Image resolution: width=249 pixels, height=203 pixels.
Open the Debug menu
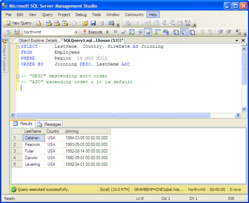[x=81, y=15]
